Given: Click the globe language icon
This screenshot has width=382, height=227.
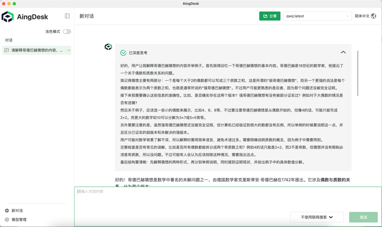Looking at the screenshot, I should click(x=374, y=16).
